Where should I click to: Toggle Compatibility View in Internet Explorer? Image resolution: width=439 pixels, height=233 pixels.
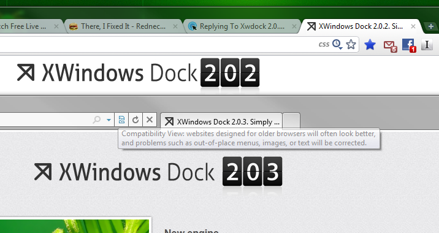tap(121, 120)
